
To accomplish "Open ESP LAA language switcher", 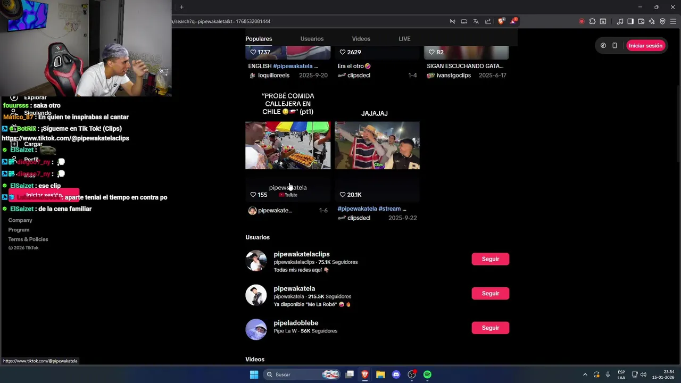I will pyautogui.click(x=621, y=374).
